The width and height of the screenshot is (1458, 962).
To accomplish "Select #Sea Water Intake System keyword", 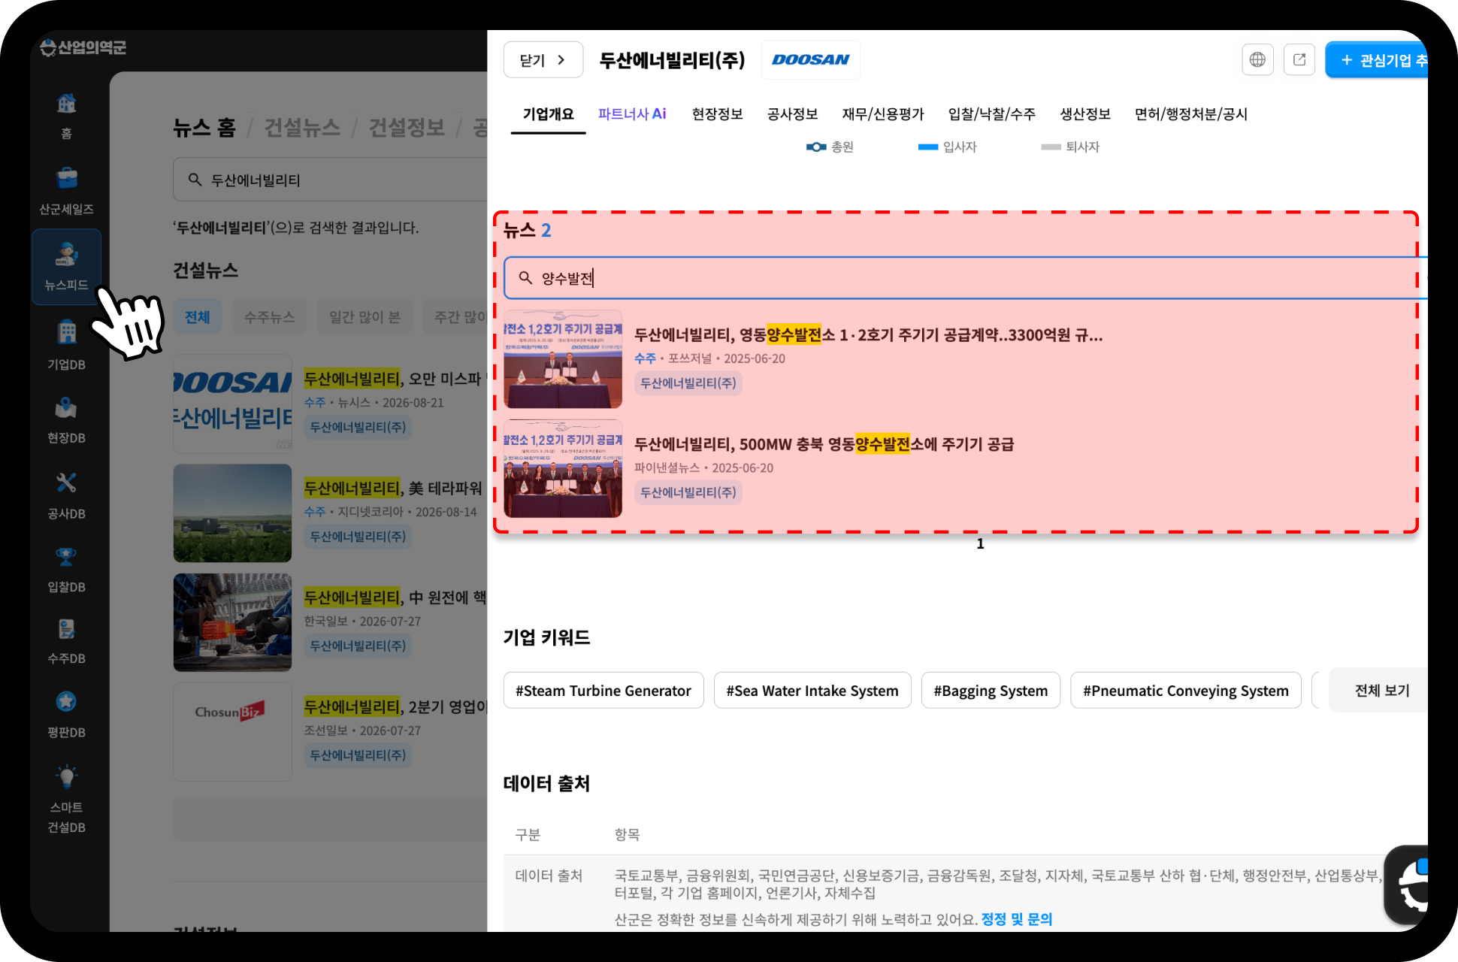I will [x=812, y=690].
